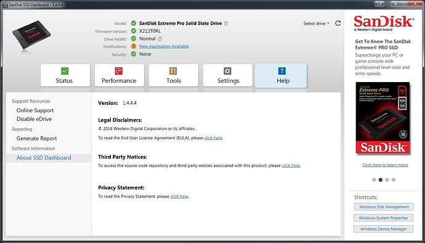
Task: Select the first carousel dot
Action: point(374,179)
